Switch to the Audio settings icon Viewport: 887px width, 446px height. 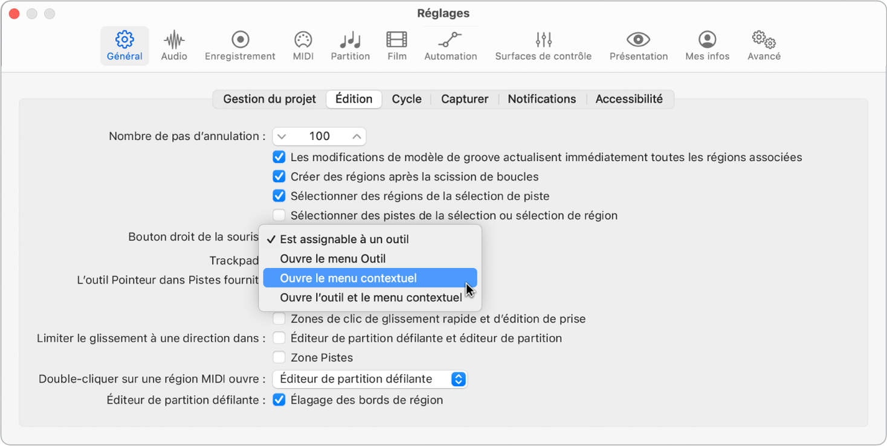[173, 45]
